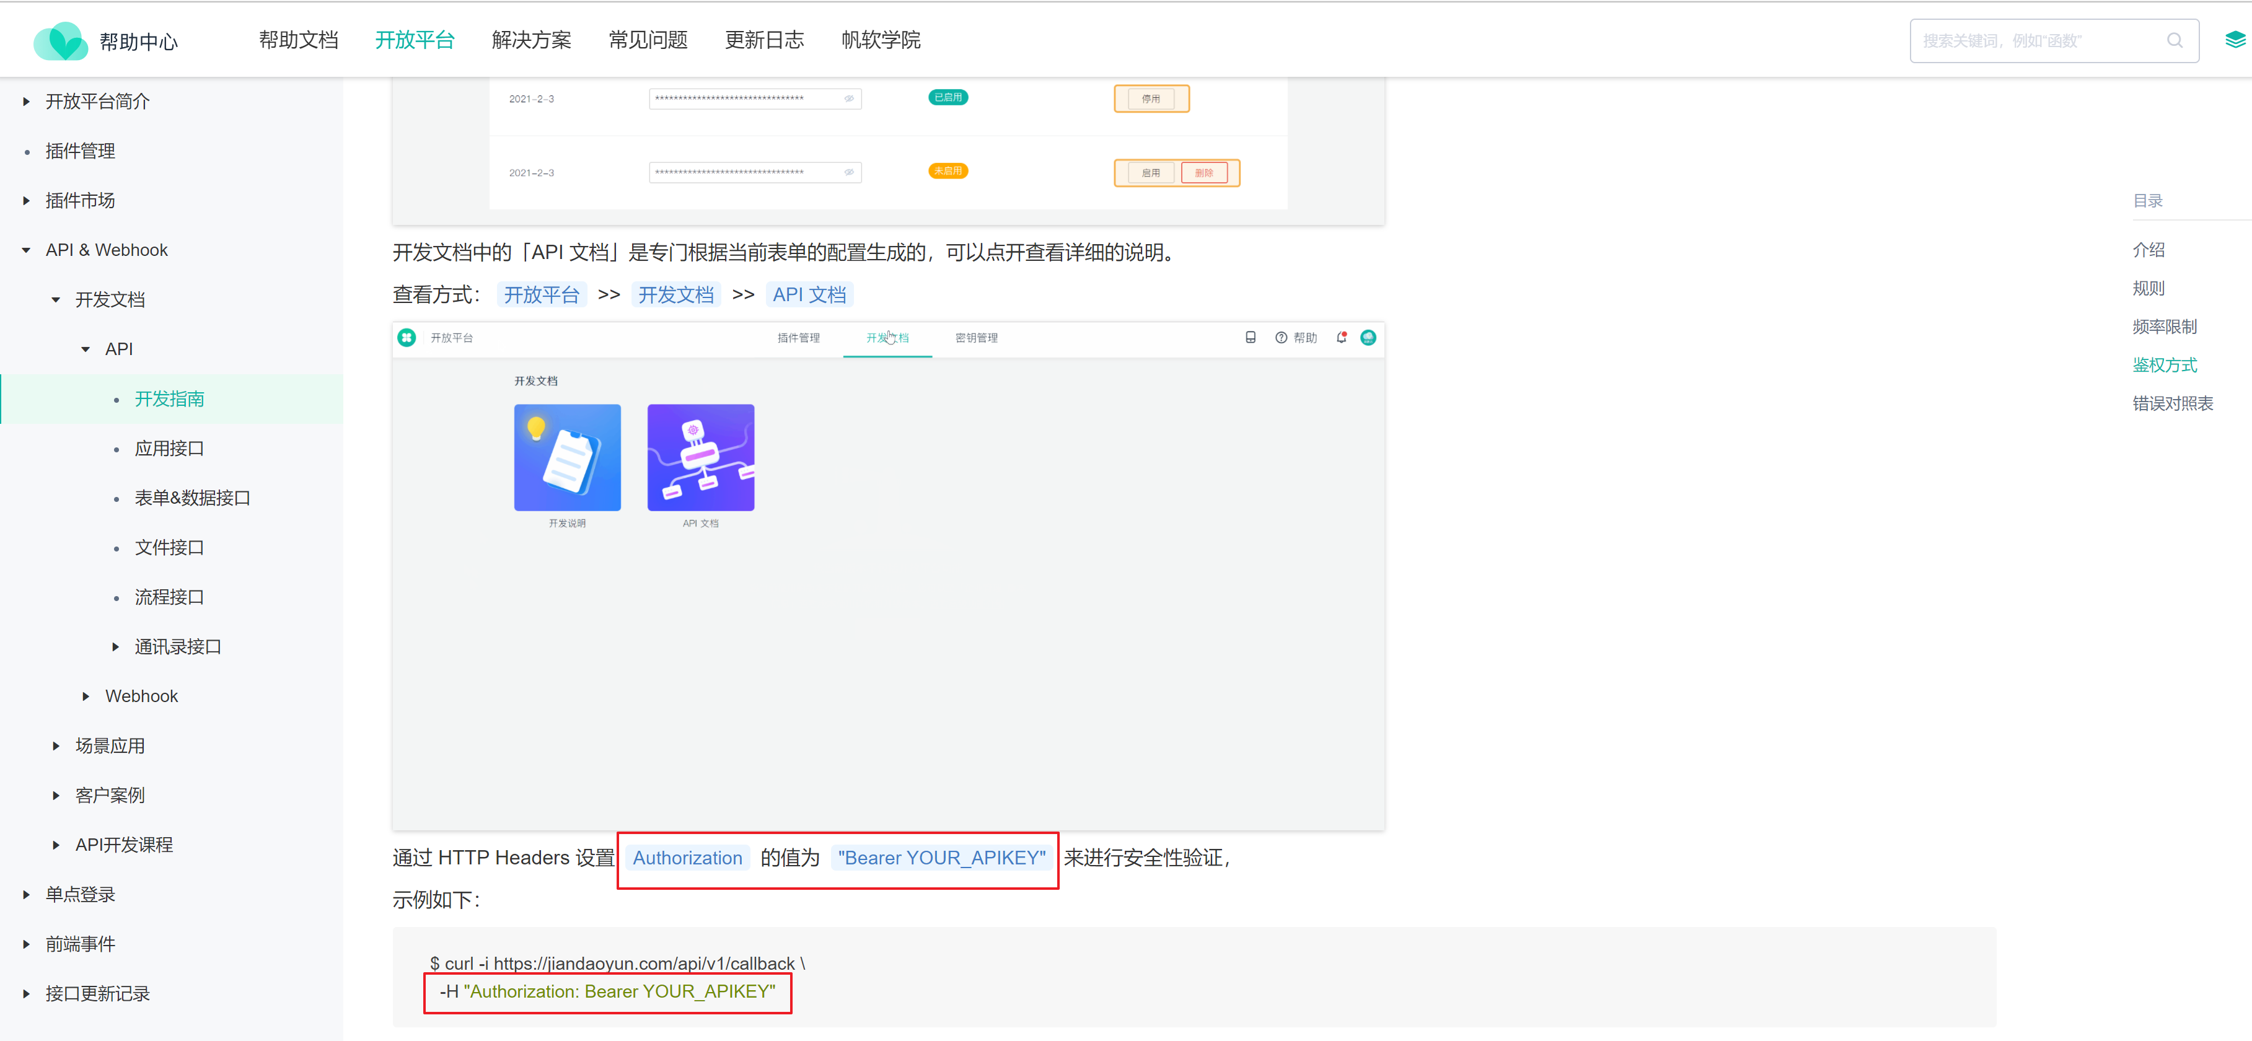Click the notification bell icon in screenshot
This screenshot has height=1041, width=2252.
(x=1341, y=337)
